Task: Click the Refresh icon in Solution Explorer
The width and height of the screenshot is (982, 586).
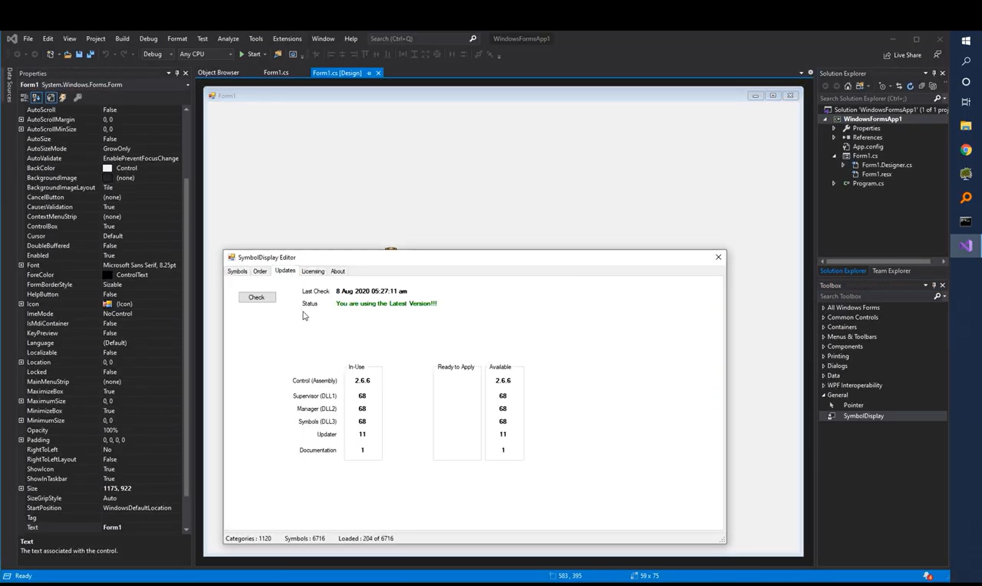Action: 910,86
